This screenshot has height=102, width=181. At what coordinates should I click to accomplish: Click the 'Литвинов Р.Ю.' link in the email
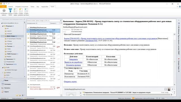click(x=91, y=41)
